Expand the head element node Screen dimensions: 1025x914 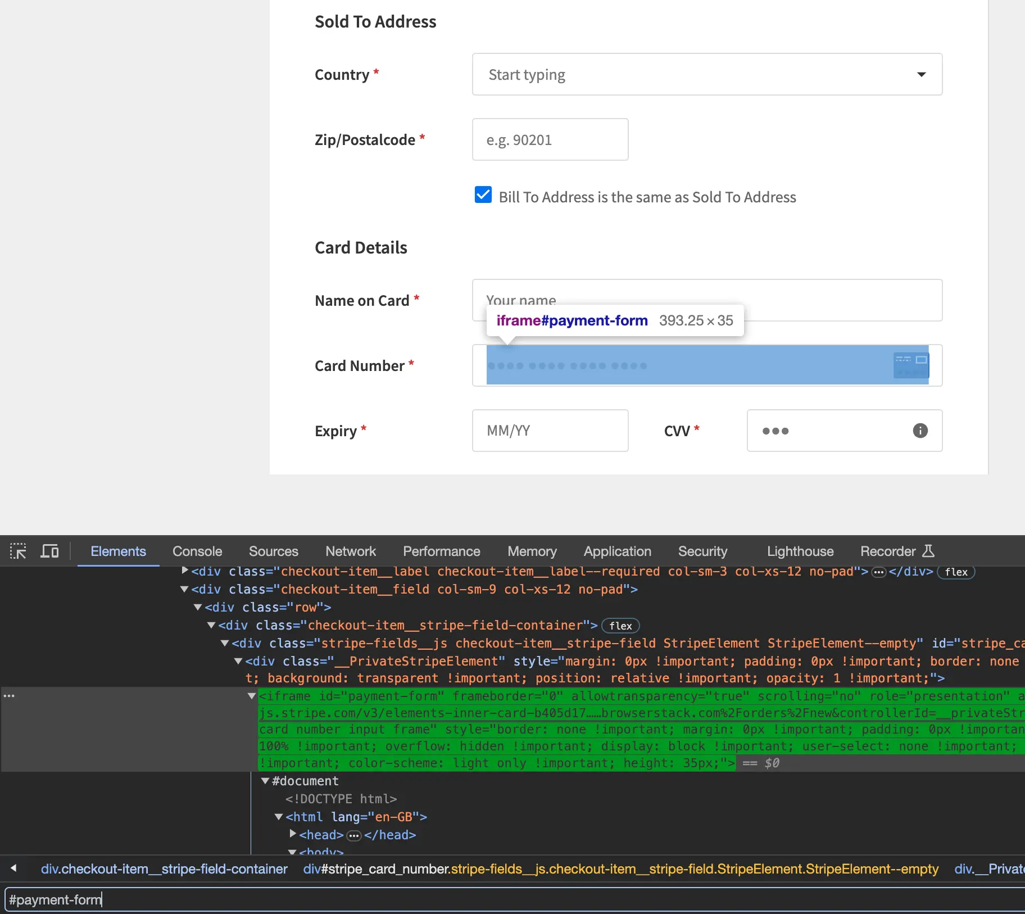(293, 834)
